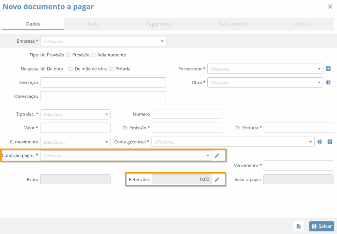Click the plus icon next to Fornecedor
Image resolution: width=337 pixels, height=234 pixels.
click(328, 69)
